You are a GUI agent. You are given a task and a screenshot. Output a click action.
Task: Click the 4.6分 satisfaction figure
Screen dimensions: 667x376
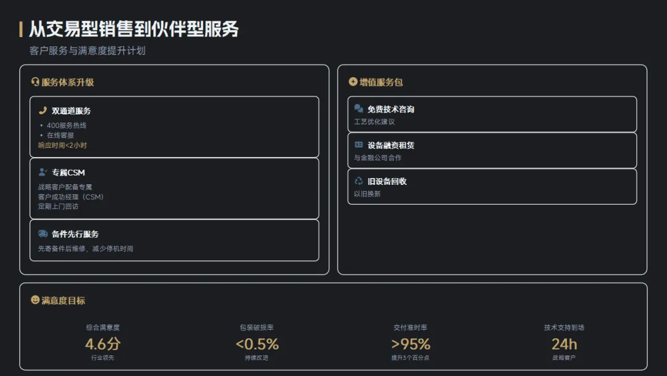pos(103,344)
